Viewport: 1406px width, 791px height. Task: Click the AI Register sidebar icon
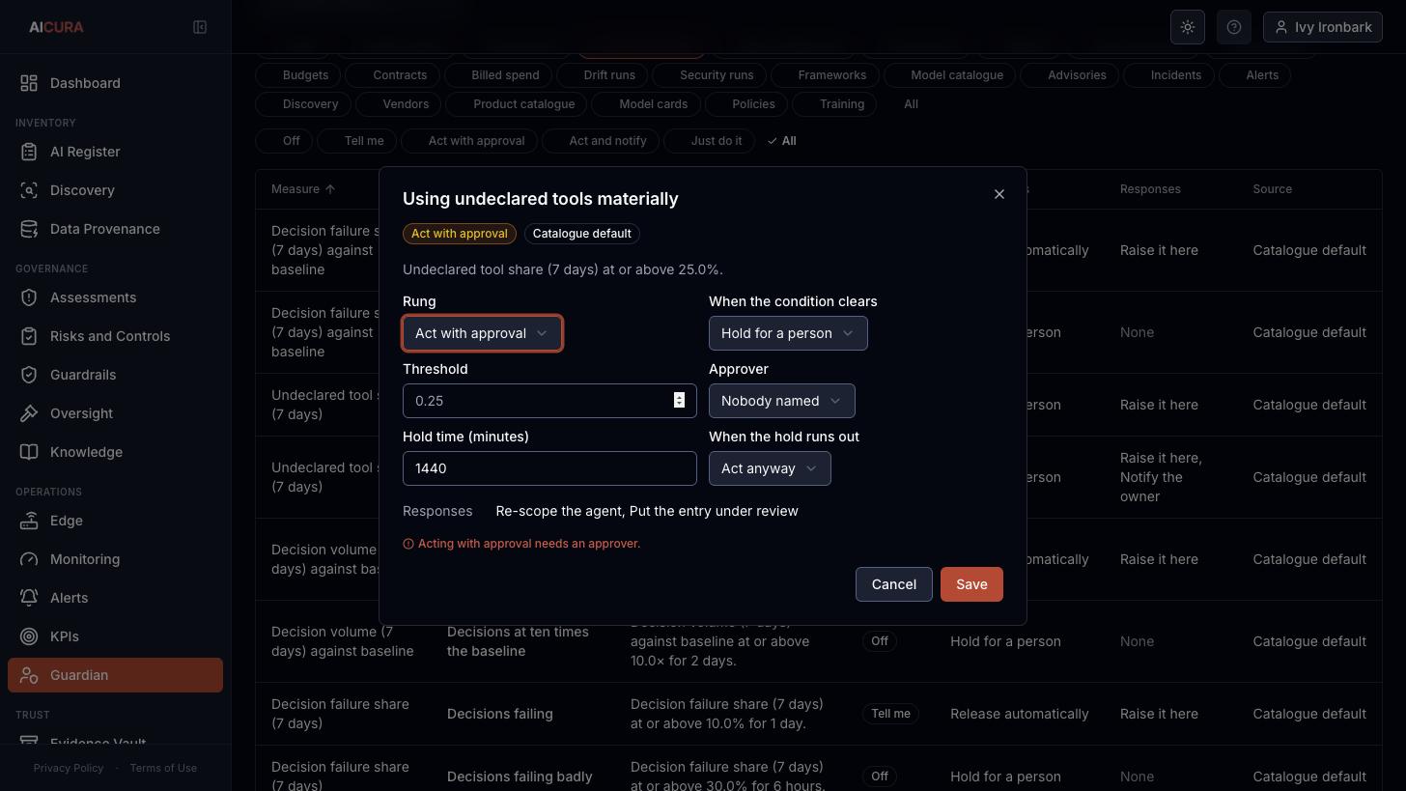(29, 152)
